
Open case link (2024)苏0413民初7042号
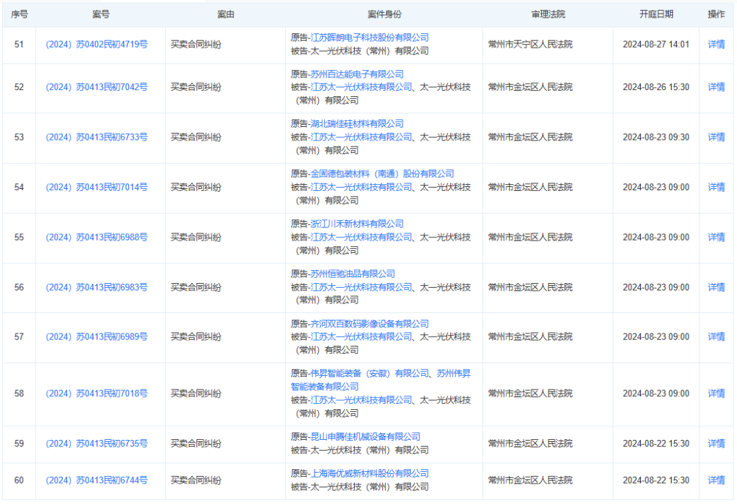tap(96, 87)
